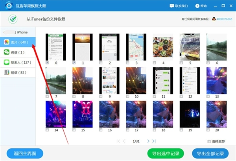Click the Photos flower icon in sidebar

click(6, 42)
